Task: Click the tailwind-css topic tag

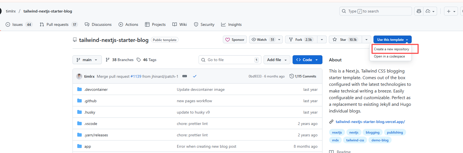Action: [355, 140]
